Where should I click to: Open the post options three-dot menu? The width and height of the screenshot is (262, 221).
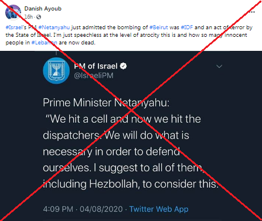(252, 12)
